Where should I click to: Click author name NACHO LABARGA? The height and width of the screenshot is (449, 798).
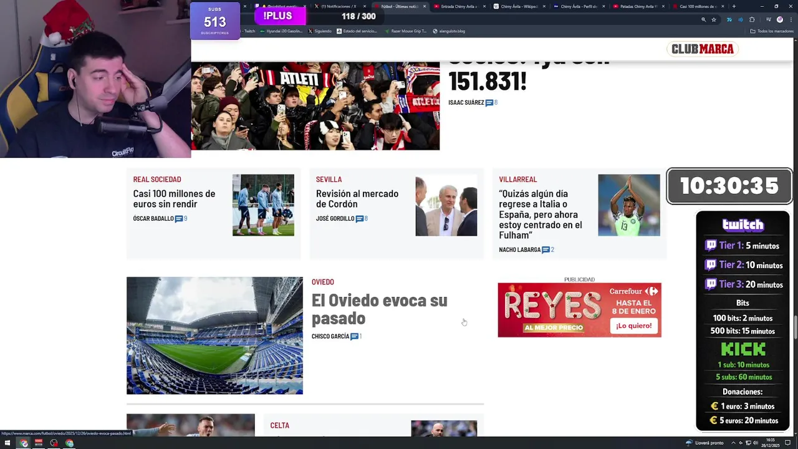tap(519, 250)
